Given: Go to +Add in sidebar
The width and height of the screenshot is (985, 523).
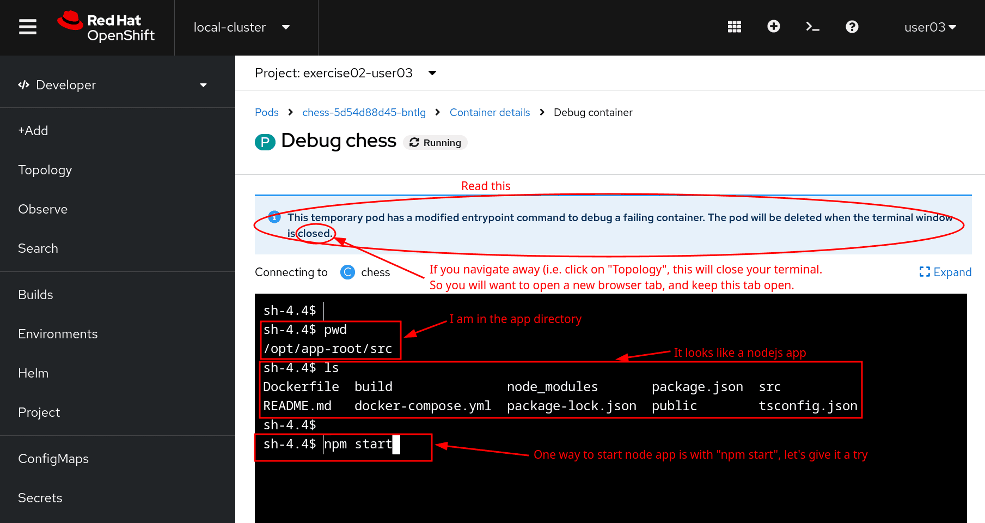Looking at the screenshot, I should 33,131.
